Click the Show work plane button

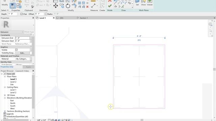click(x=143, y=3)
